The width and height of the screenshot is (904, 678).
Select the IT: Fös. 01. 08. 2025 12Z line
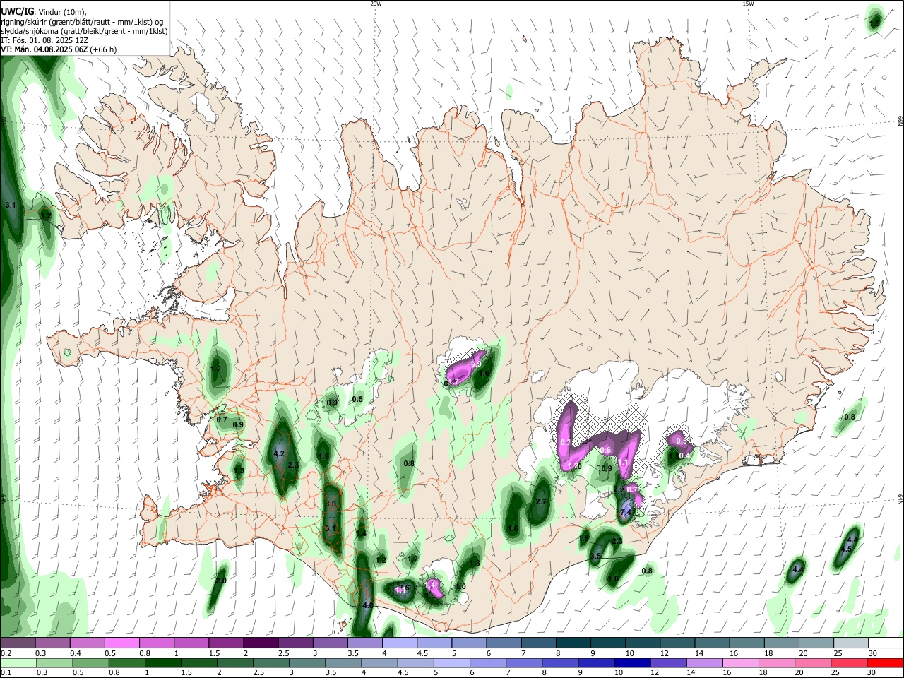44,40
